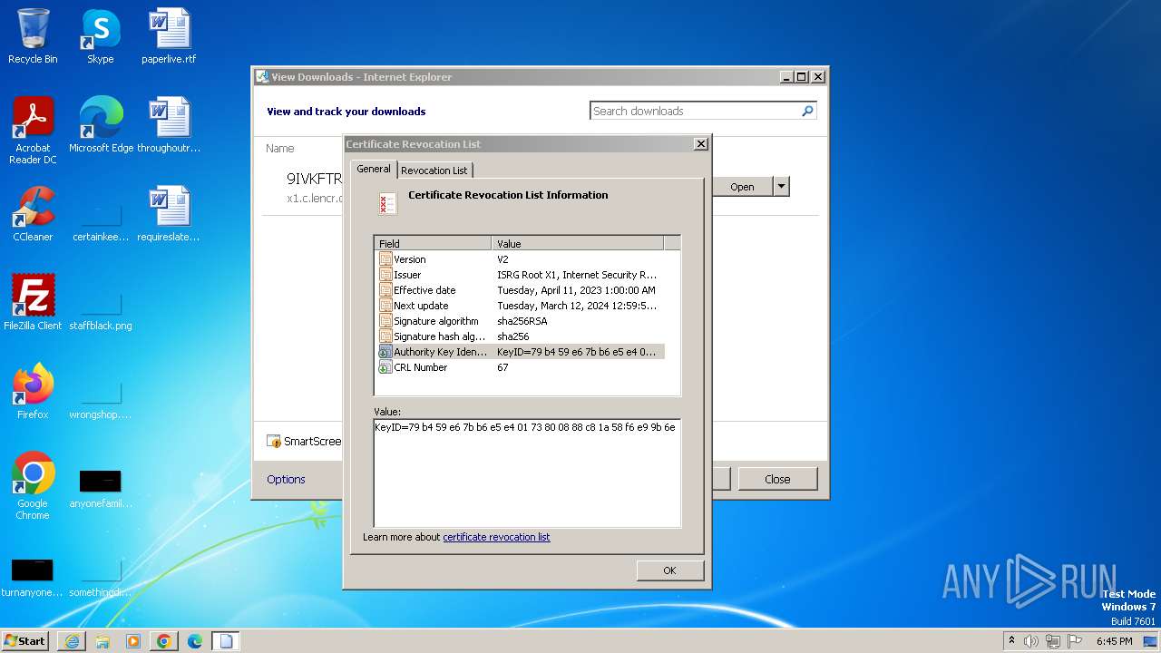Open the requireslate... Word document icon

pyautogui.click(x=169, y=213)
